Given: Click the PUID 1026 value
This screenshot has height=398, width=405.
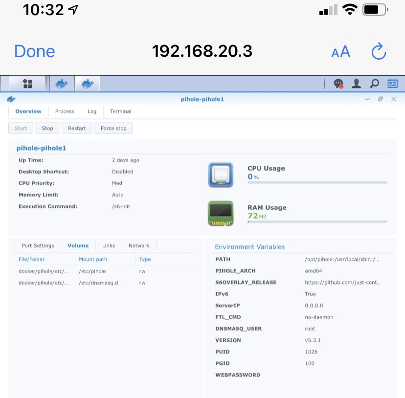Looking at the screenshot, I should tap(311, 352).
